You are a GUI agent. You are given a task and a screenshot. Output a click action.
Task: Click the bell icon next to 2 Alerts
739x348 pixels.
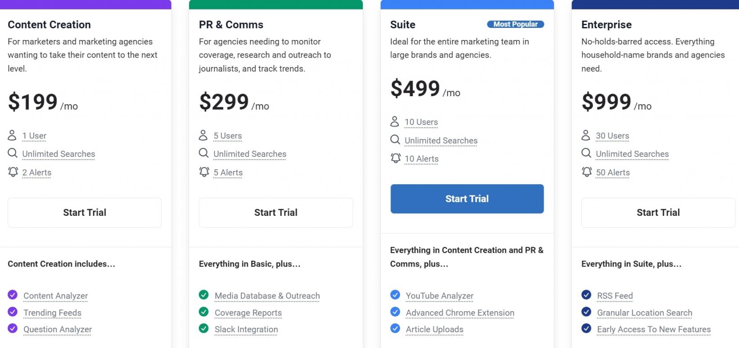coord(13,172)
